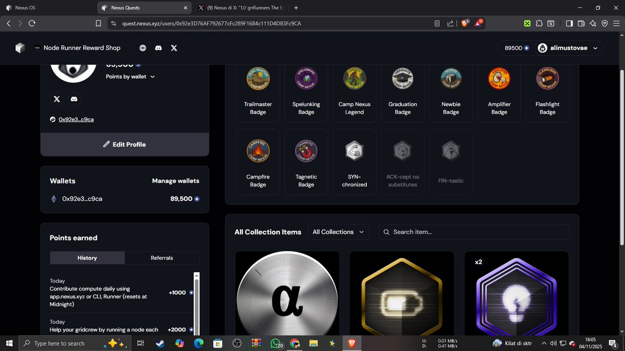Viewport: 625px width, 351px height.
Task: Click the browser back arrow
Action: click(x=8, y=23)
